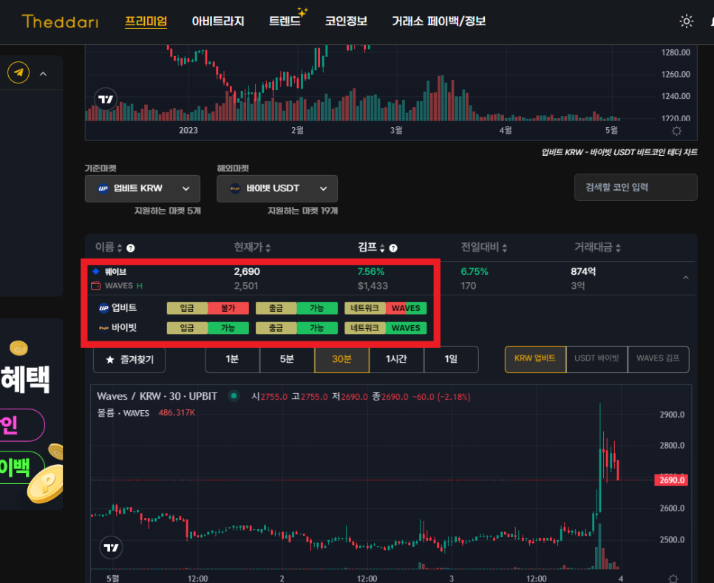The image size is (714, 583).
Task: Switch chart to USDT 바이빗
Action: coord(596,358)
